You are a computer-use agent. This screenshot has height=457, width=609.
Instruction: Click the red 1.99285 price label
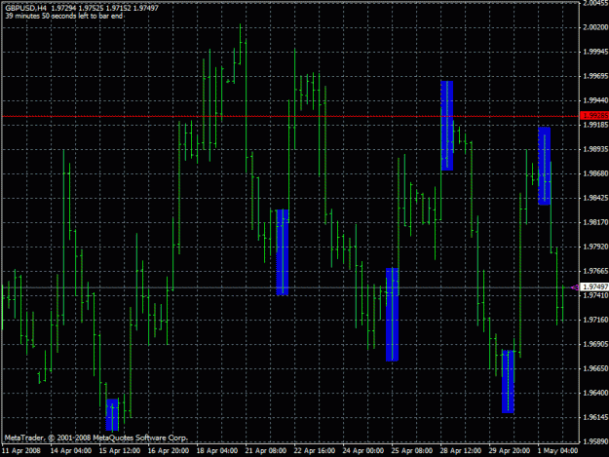(594, 116)
